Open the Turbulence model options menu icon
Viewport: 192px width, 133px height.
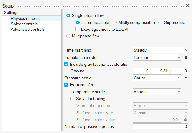tap(186, 57)
